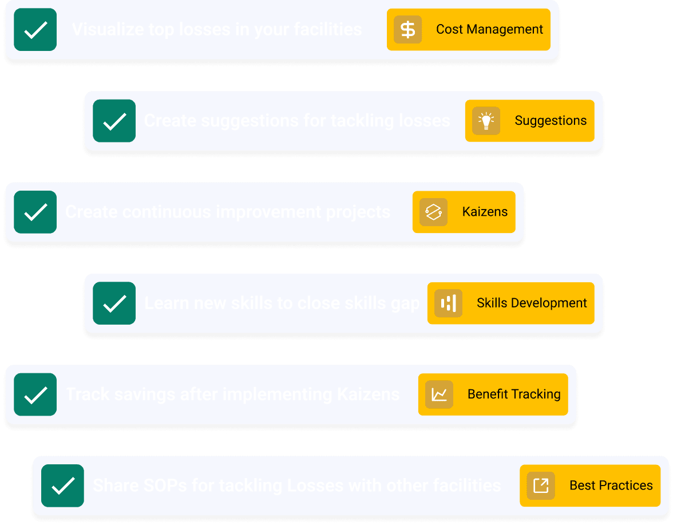Screen dimensions: 673x525
Task: Toggle the Create suggestions for tackling losses checkbox
Action: 114,121
